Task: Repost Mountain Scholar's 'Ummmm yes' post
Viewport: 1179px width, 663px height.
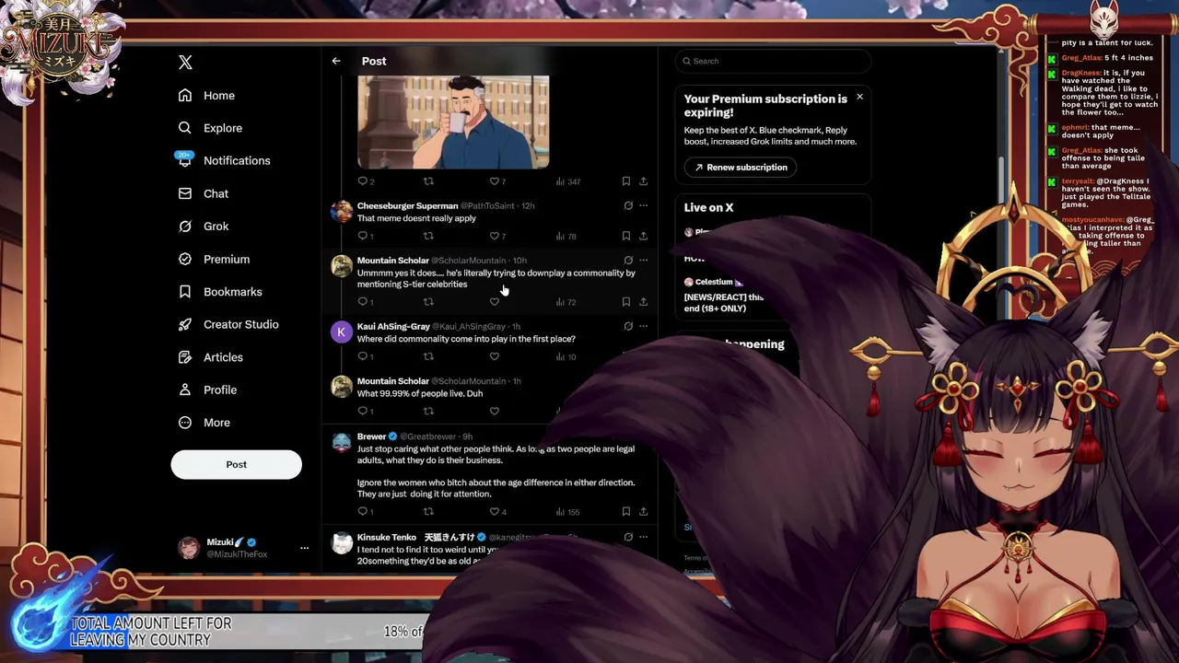Action: pos(428,302)
